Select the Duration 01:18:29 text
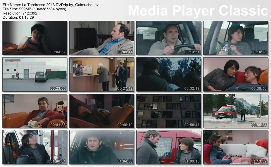Viewport: 271px width, 167px height. point(18,17)
